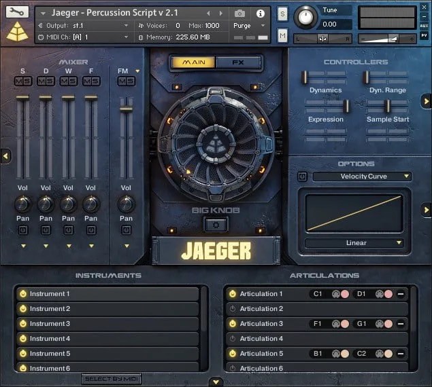
Task: Click the F1 key assignment button
Action: pyautogui.click(x=318, y=324)
